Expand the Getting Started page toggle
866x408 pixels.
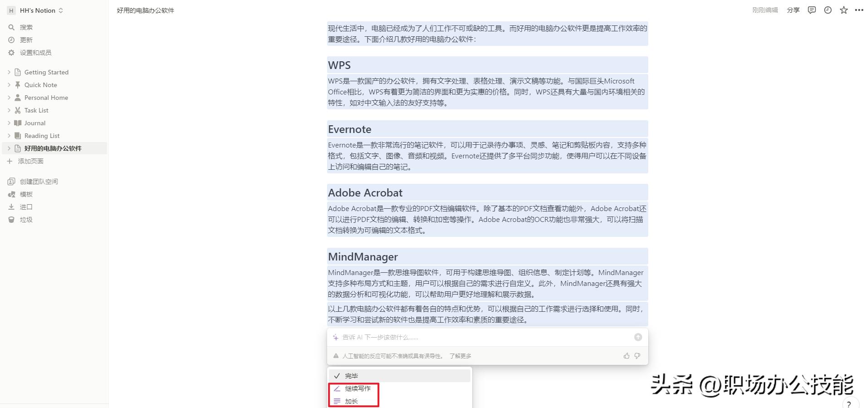(x=9, y=72)
